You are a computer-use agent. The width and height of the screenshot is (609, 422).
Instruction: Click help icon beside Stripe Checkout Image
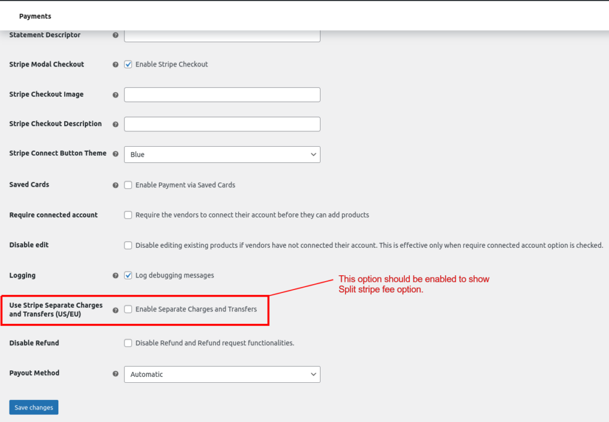click(115, 95)
